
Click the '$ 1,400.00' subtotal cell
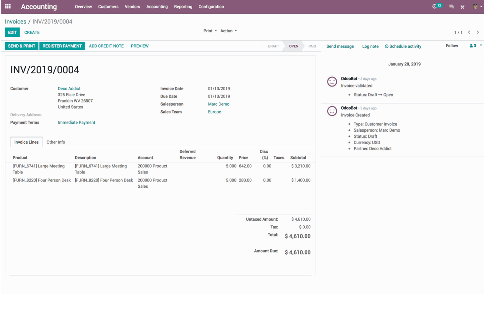301,180
